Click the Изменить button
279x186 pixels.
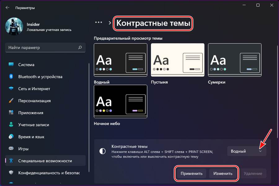pos(223,173)
